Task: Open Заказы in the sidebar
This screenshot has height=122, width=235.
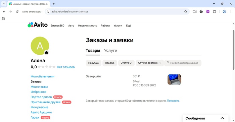Action: tap(36, 81)
